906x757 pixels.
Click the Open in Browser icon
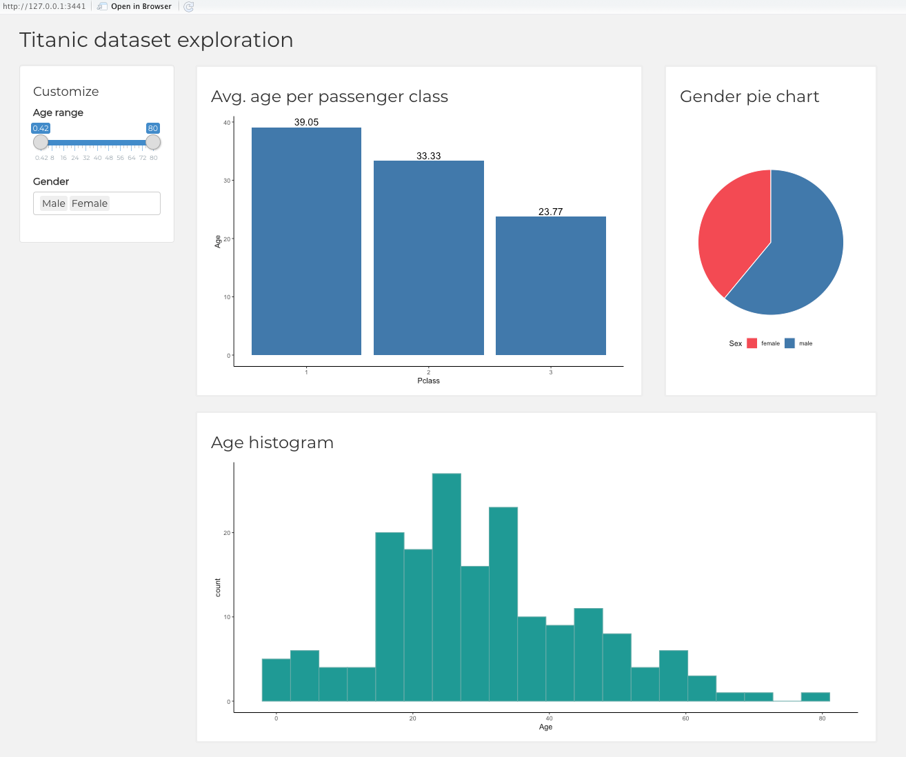102,6
